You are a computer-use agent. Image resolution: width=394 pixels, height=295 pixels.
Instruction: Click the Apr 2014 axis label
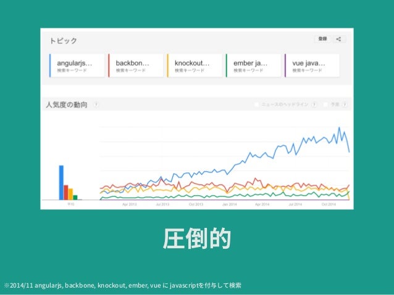coord(262,204)
